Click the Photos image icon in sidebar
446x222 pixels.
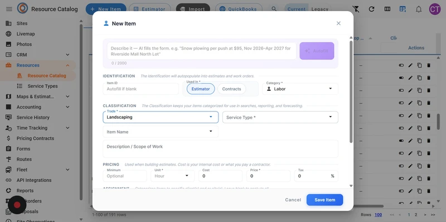click(x=8, y=45)
